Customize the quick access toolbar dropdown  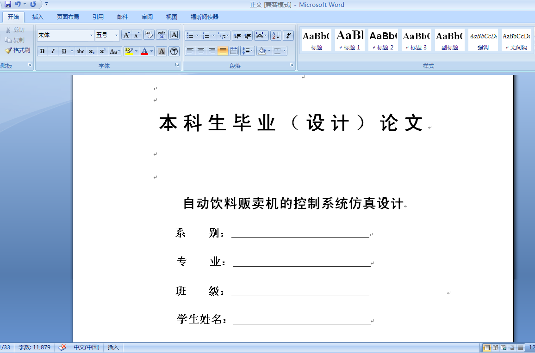pos(46,4)
